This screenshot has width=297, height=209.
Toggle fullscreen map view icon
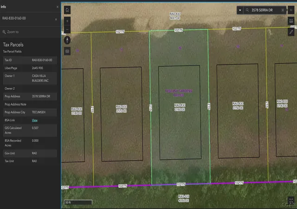(291, 200)
